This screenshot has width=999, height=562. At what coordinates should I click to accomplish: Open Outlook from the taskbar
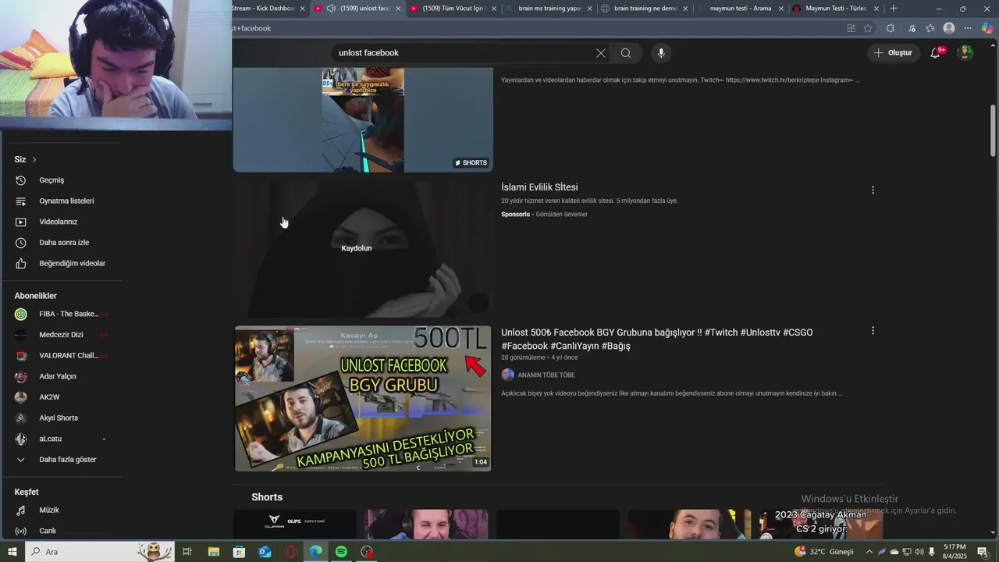click(x=265, y=552)
